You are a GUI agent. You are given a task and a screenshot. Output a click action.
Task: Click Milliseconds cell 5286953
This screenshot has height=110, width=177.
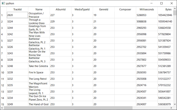(147, 15)
